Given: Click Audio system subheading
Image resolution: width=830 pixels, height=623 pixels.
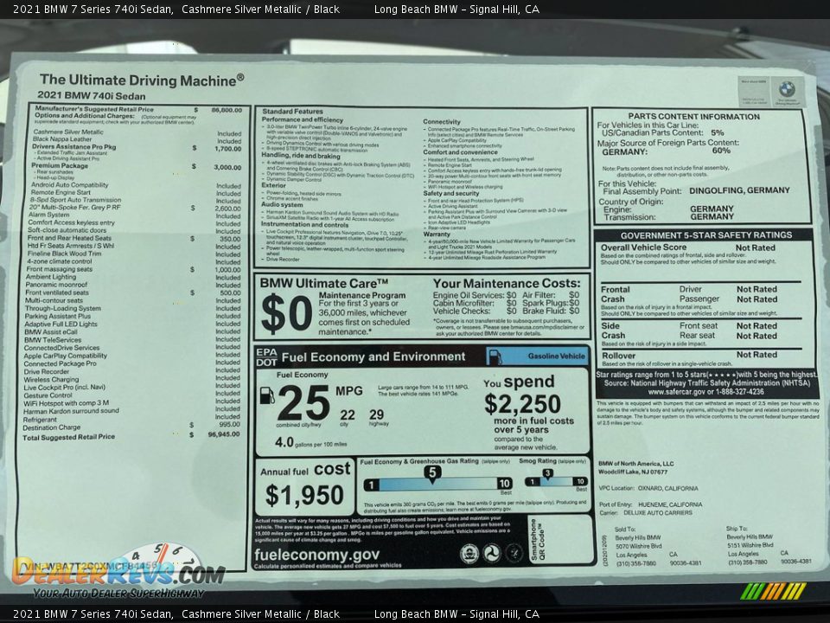Looking at the screenshot, I should tap(282, 204).
